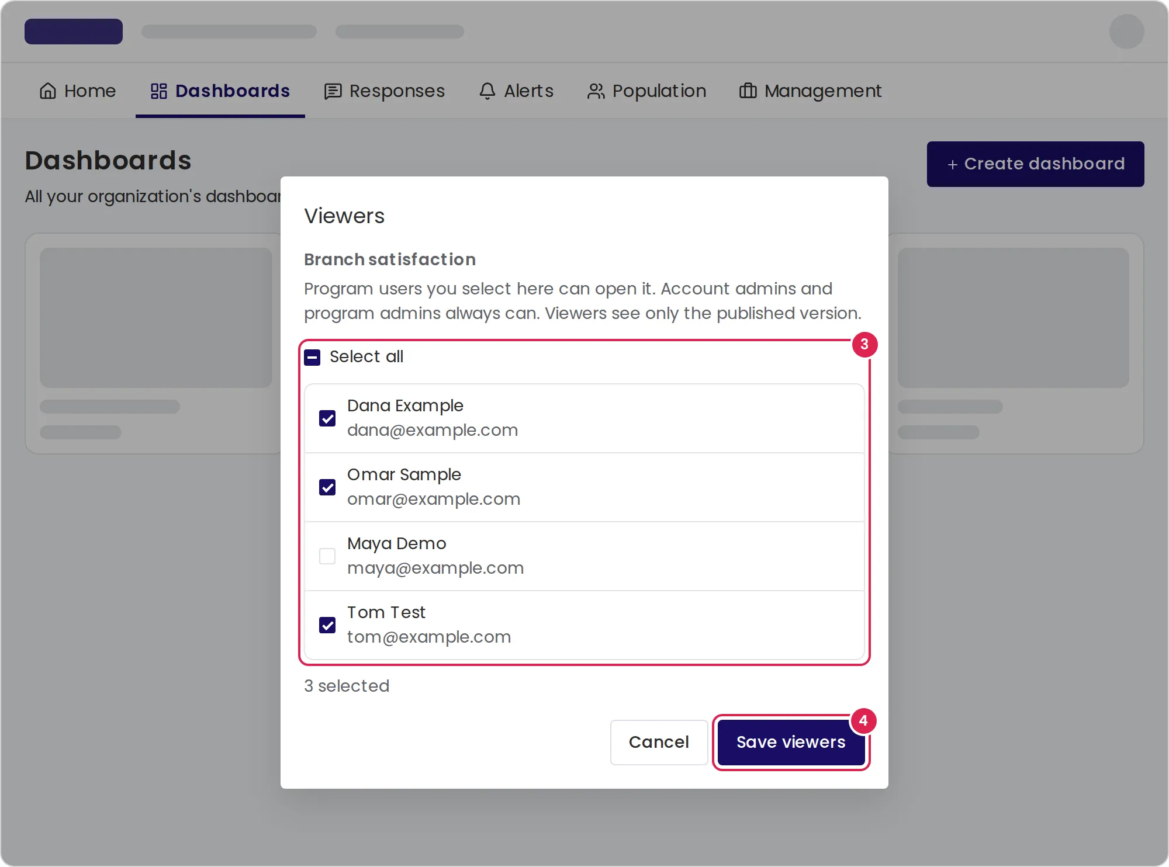Toggle the Select all checkbox
Viewport: 1169px width, 867px height.
pyautogui.click(x=312, y=357)
